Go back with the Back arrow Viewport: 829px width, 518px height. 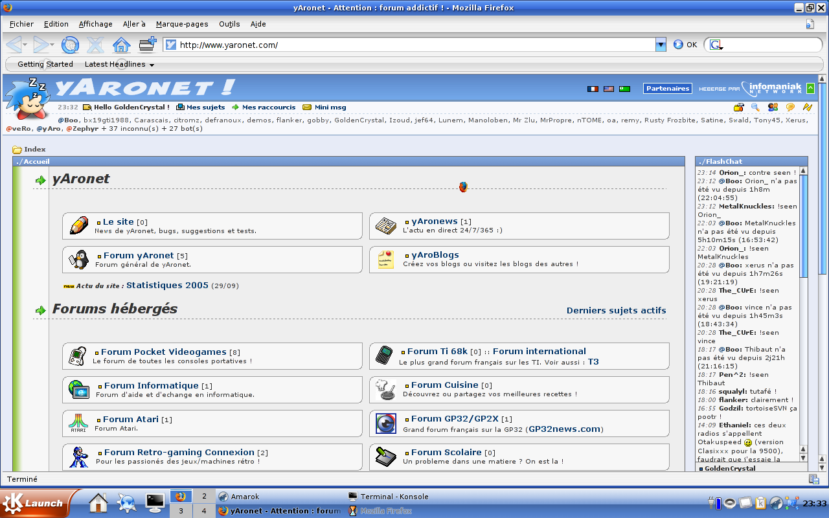pos(13,45)
